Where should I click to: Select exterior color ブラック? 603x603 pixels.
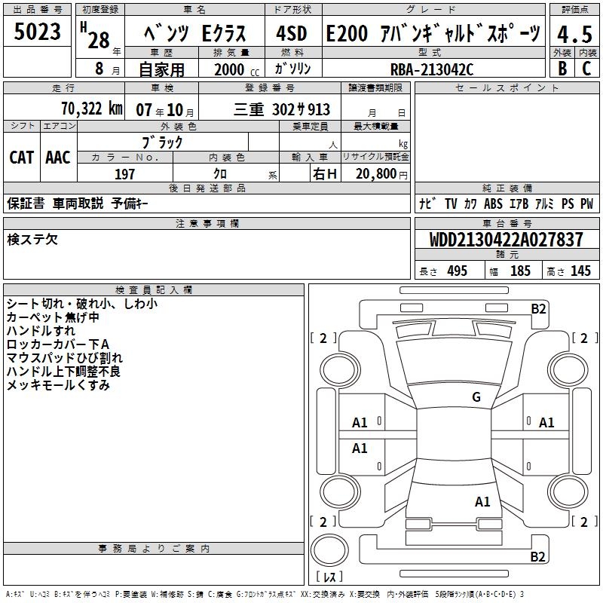click(x=162, y=142)
